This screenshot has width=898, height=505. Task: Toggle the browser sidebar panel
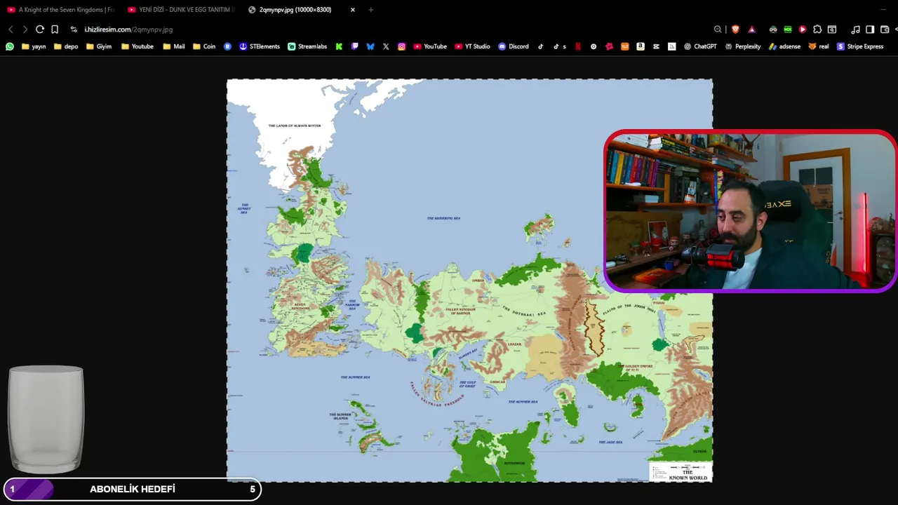coord(870,29)
